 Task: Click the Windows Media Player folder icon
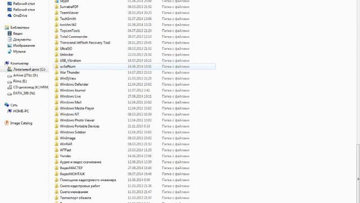[x=56, y=108]
